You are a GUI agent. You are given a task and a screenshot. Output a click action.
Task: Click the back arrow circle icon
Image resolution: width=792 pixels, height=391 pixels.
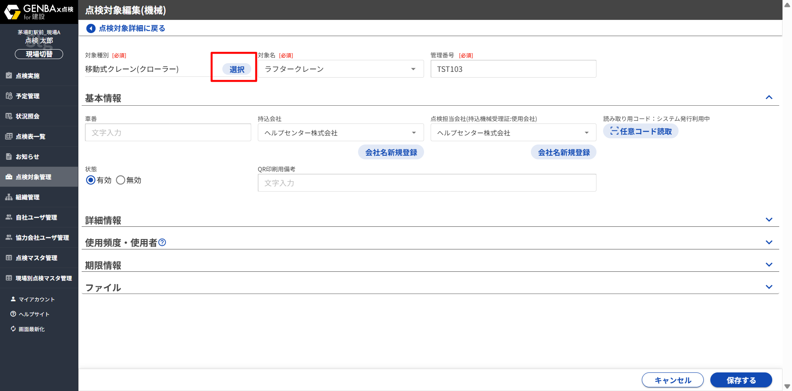tap(91, 28)
